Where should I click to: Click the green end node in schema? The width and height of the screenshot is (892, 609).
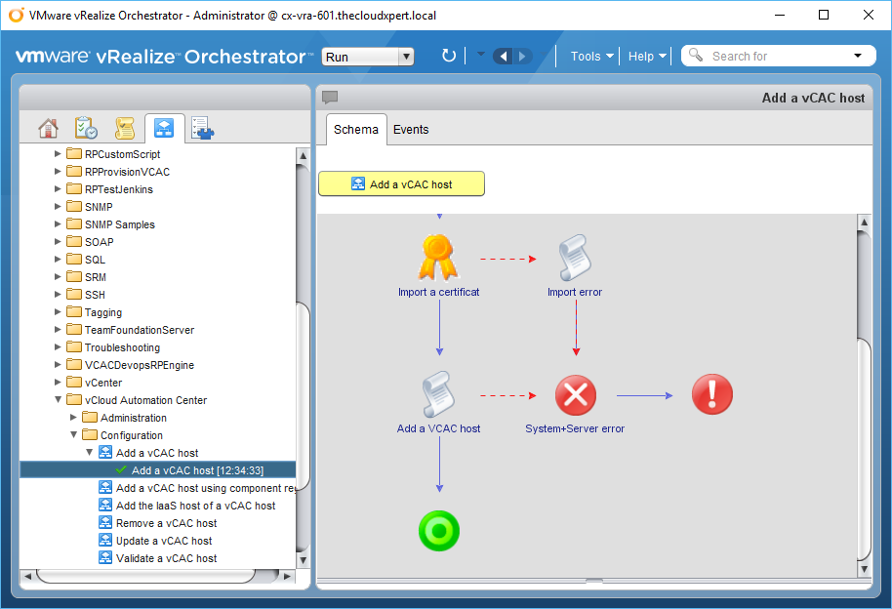[x=438, y=532]
